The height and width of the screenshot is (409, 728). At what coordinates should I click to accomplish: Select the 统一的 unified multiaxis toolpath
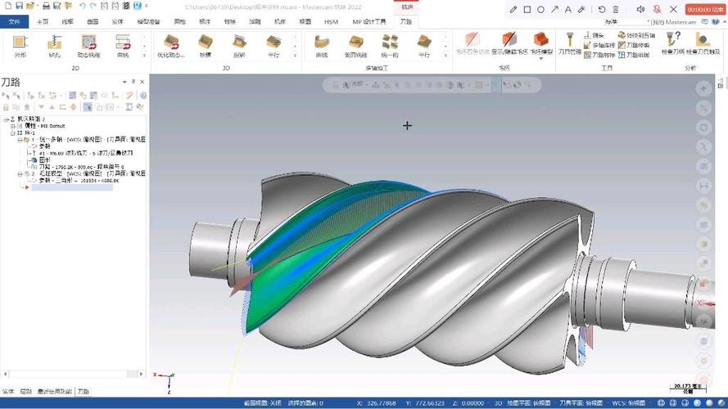click(x=390, y=46)
